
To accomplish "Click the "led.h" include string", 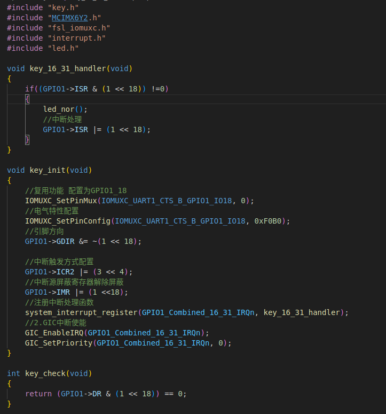I will [x=63, y=48].
